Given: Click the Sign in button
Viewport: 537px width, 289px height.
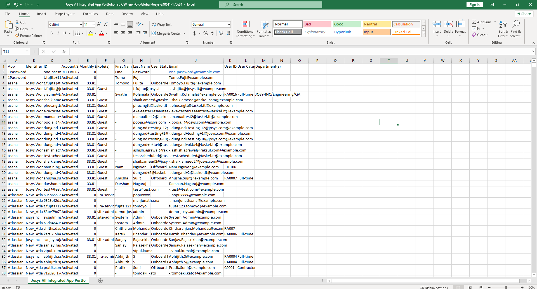Looking at the screenshot, I should (474, 4).
